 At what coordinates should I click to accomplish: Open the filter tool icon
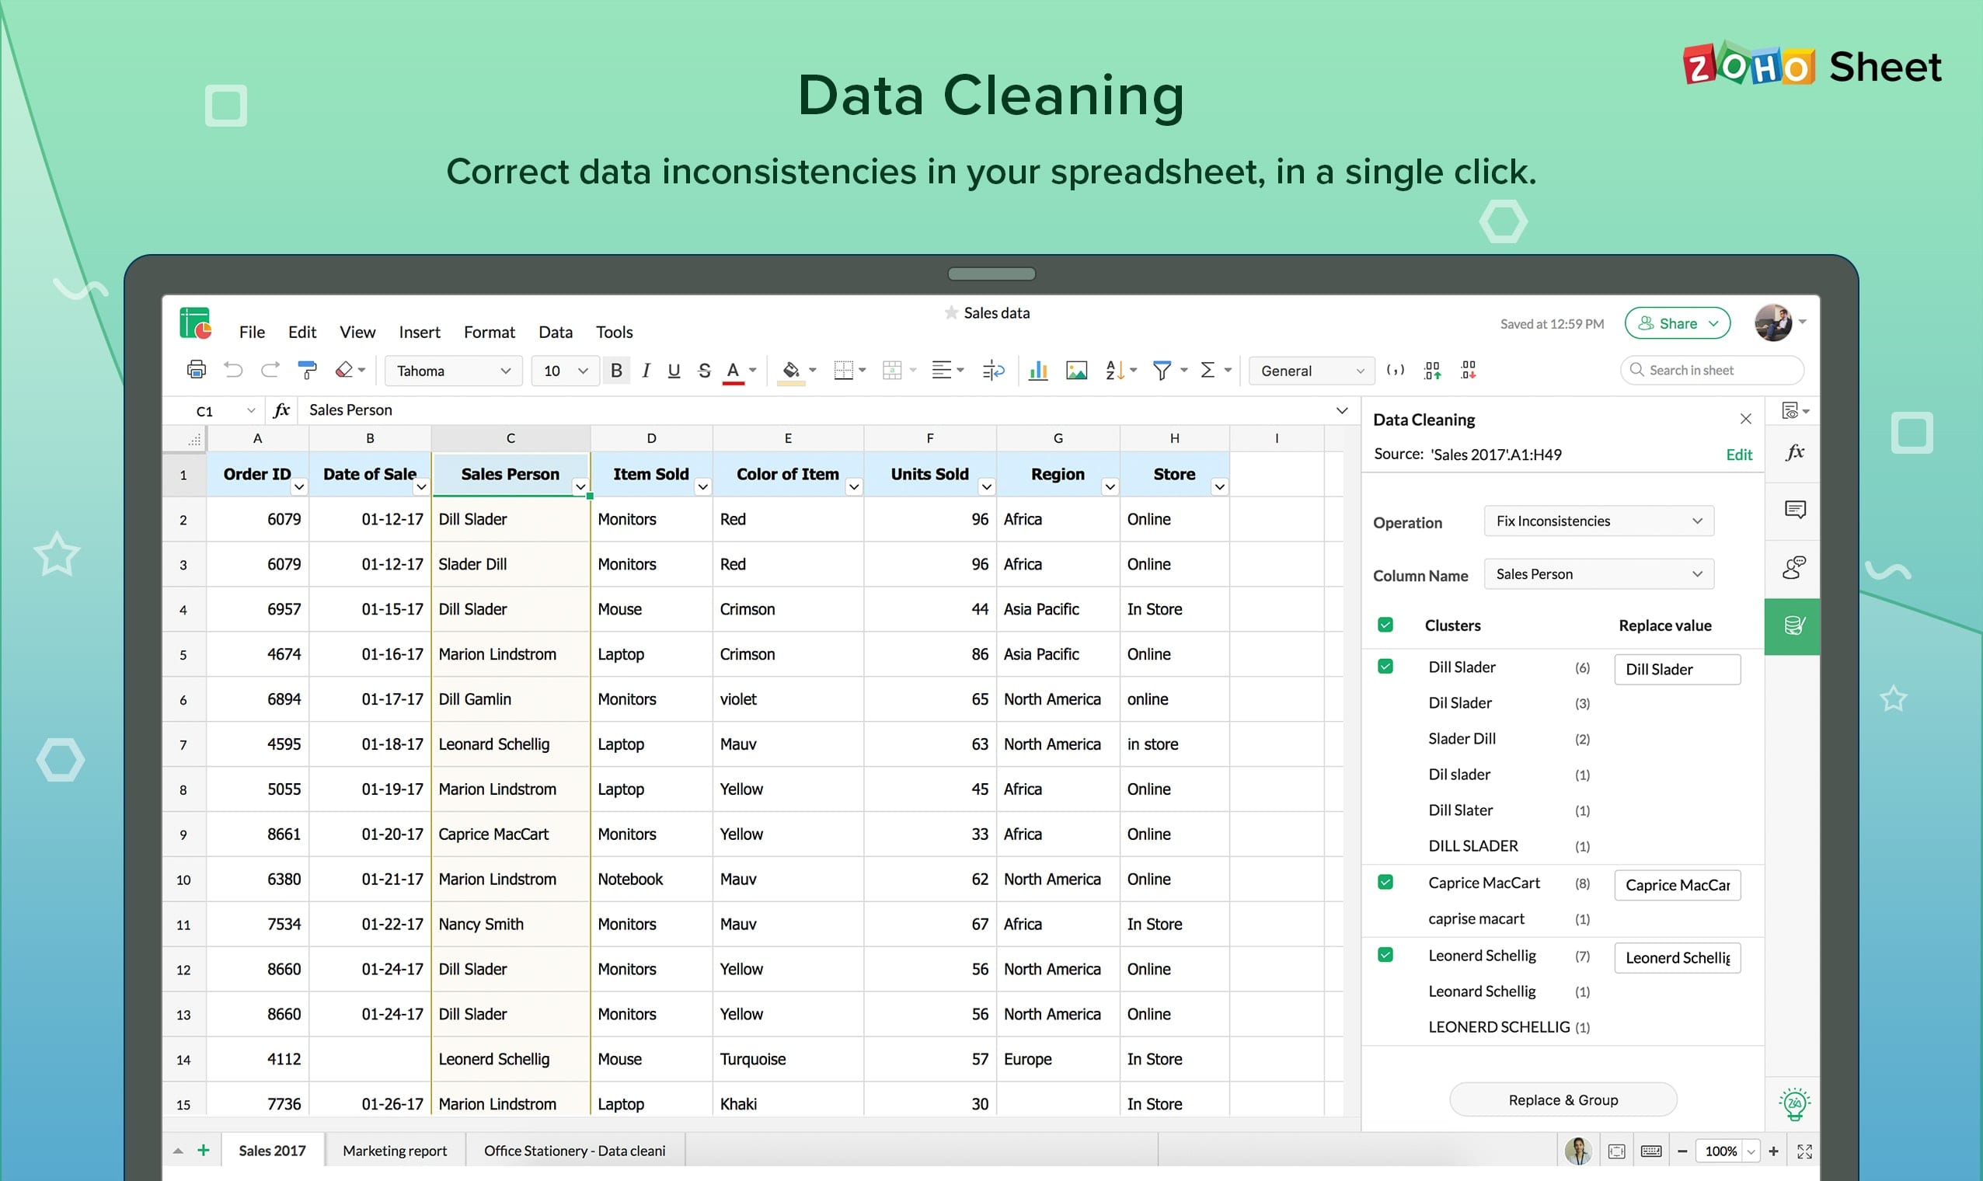tap(1162, 370)
